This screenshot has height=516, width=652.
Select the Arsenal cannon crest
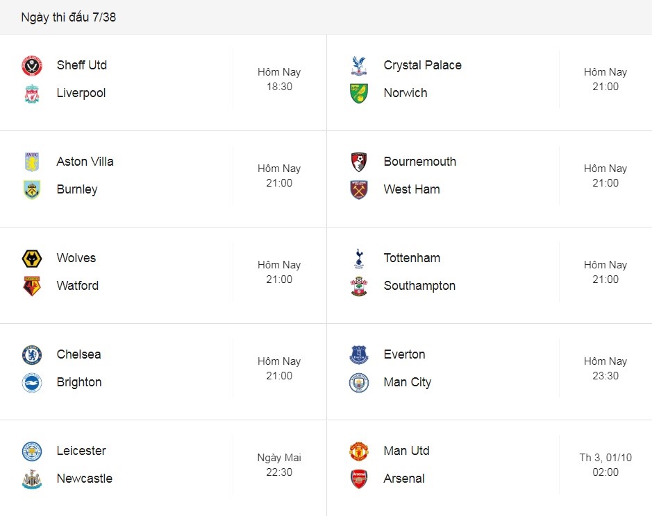pyautogui.click(x=359, y=479)
